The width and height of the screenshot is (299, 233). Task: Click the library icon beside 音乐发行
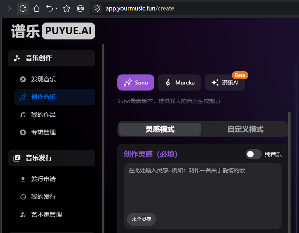[17, 158]
